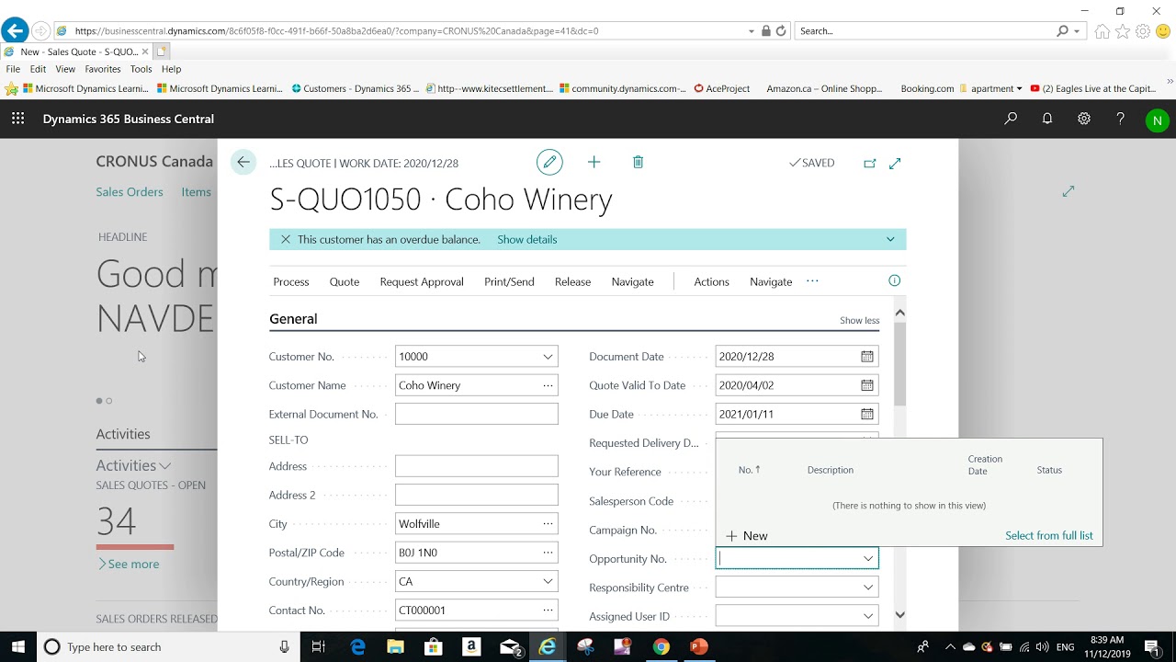The height and width of the screenshot is (662, 1176).
Task: Open browser home icon
Action: coord(1102,31)
